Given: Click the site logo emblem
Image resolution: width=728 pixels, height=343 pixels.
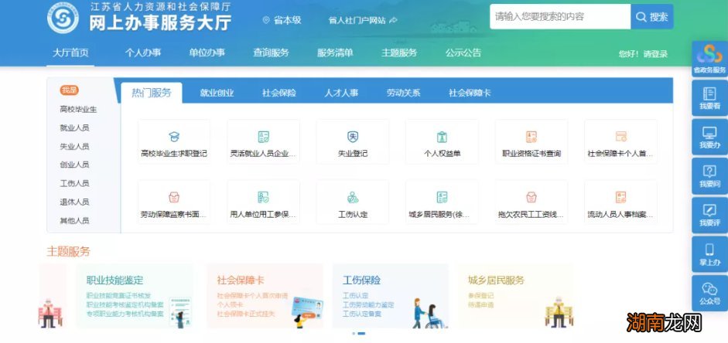Looking at the screenshot, I should tap(63, 17).
